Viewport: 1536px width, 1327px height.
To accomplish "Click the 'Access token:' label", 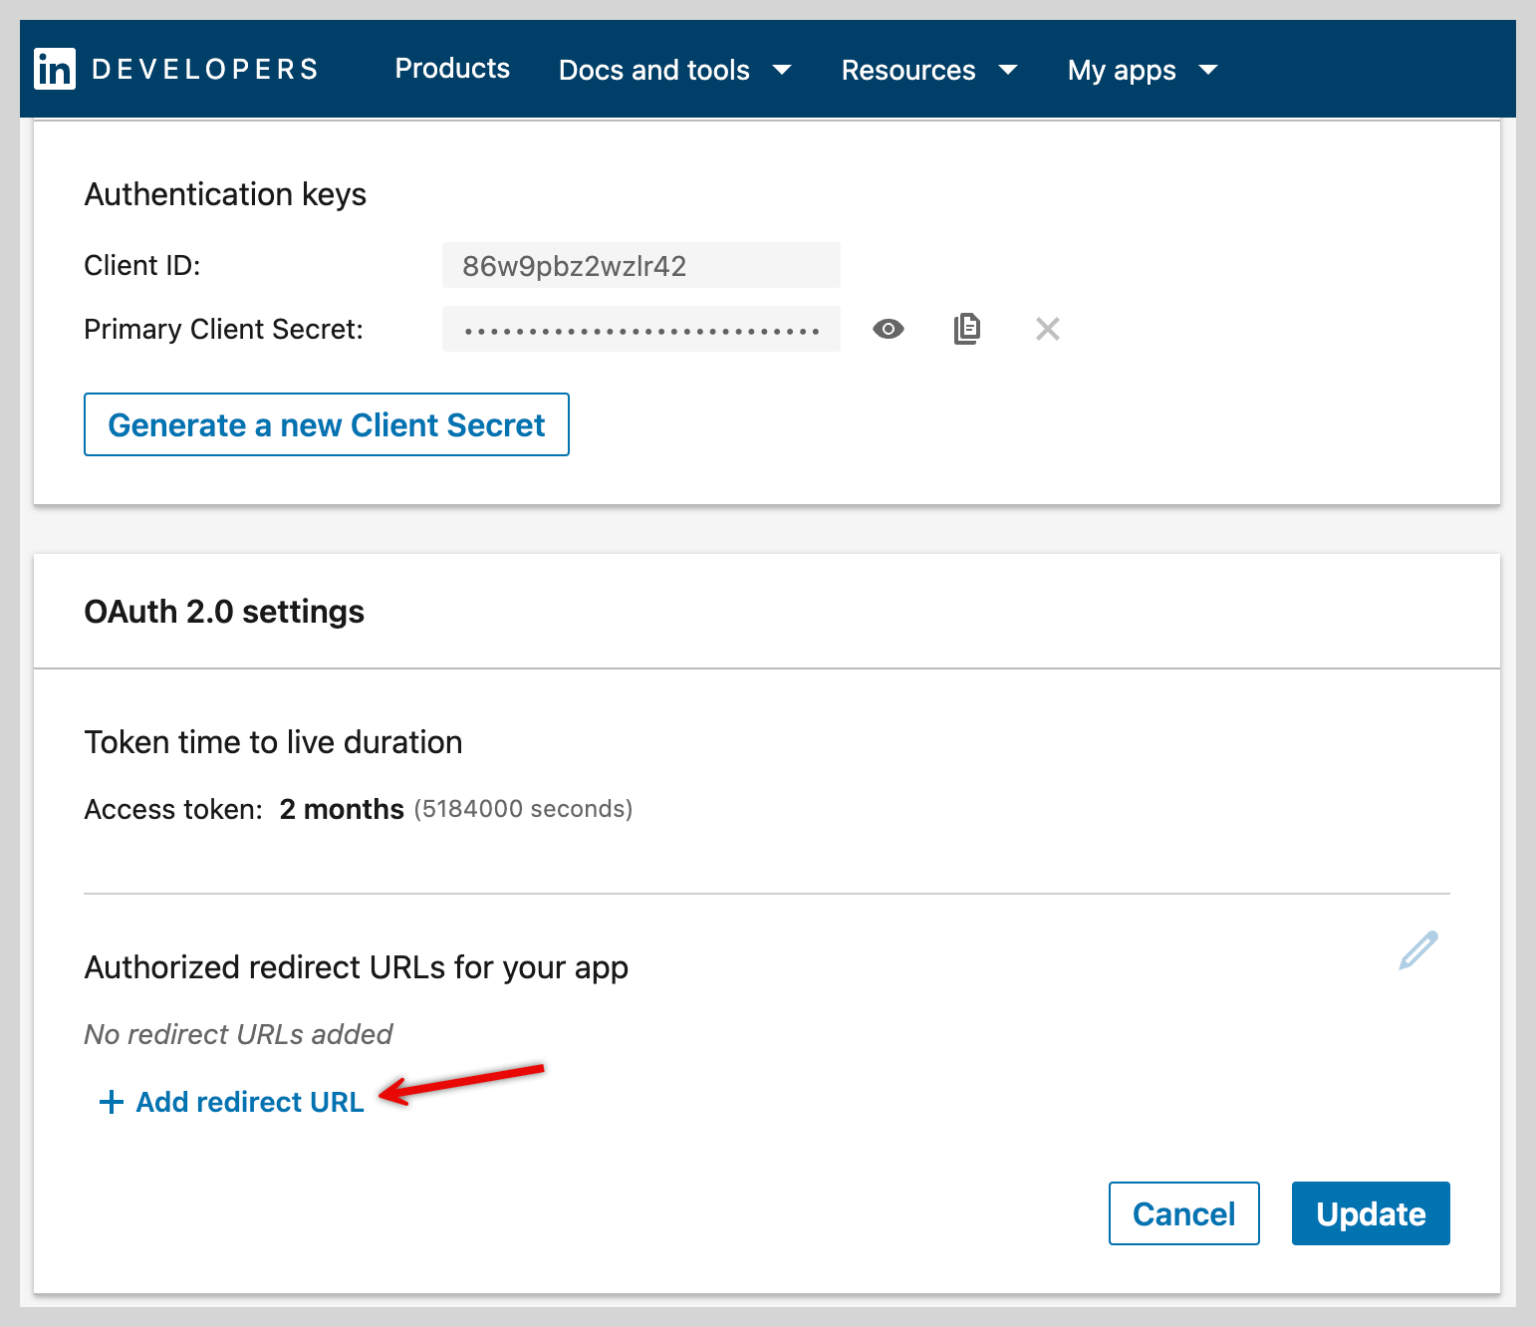I will point(173,809).
